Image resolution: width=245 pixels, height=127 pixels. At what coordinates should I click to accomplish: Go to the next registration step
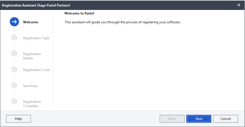pos(199,119)
